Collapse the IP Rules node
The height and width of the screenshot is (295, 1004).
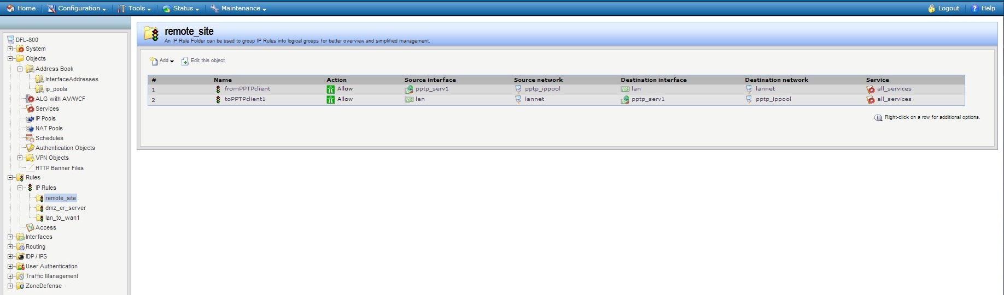(x=20, y=188)
